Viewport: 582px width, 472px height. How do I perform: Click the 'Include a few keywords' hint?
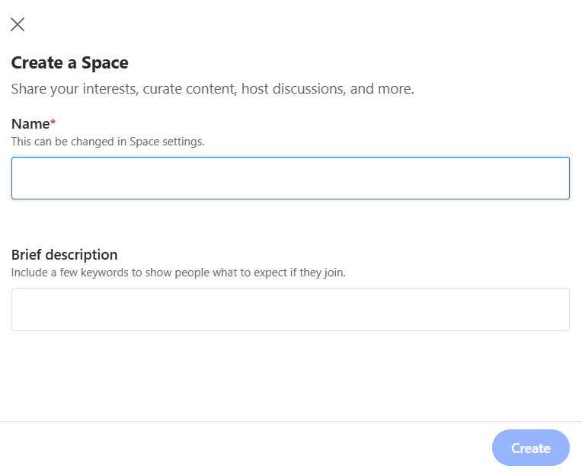178,273
